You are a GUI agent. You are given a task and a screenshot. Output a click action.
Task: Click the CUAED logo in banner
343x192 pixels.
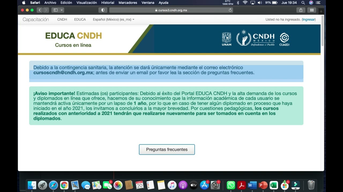(x=284, y=39)
